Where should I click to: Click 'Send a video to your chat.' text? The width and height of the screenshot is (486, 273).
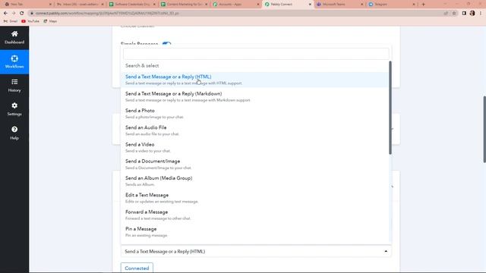point(148,151)
